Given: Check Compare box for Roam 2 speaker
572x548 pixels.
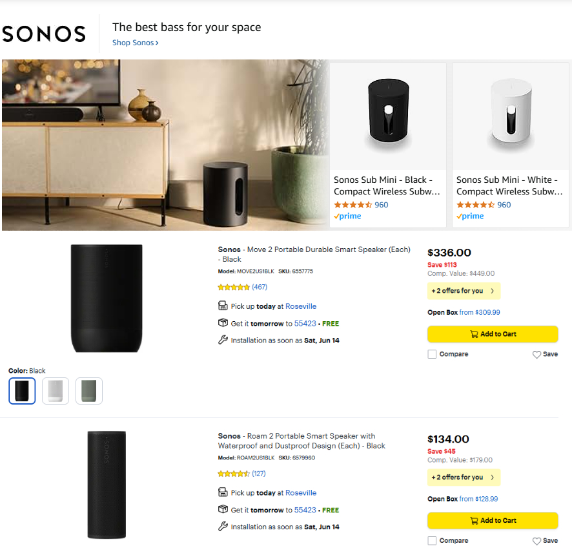Looking at the screenshot, I should point(432,540).
